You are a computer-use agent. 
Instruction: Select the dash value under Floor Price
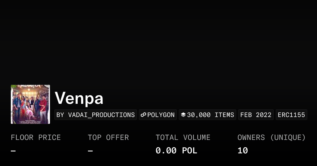(x=13, y=151)
